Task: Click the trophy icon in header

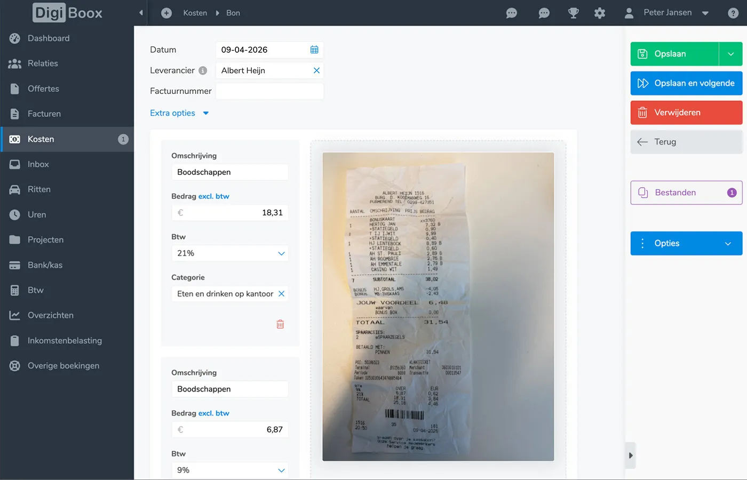Action: point(573,13)
